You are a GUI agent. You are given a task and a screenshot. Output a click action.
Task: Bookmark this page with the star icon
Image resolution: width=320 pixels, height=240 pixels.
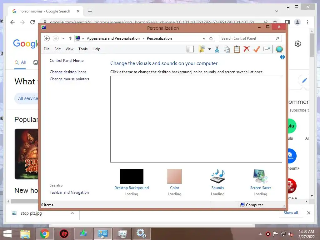coord(275,22)
